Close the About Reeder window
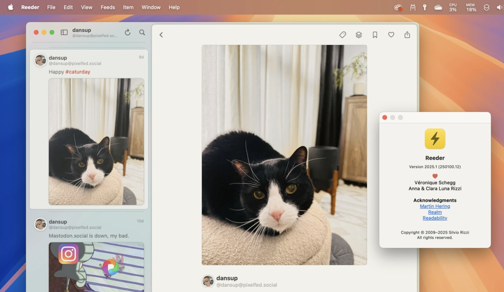 (385, 118)
